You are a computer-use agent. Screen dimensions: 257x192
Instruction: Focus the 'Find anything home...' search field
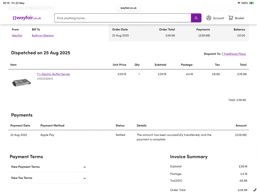tap(122, 18)
